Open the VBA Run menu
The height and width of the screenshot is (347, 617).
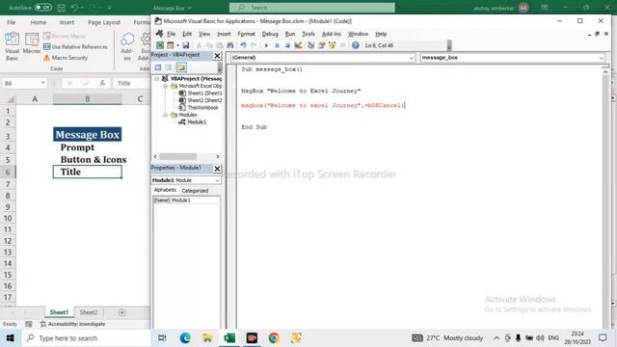point(290,34)
